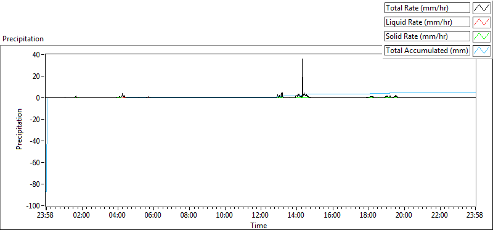493x230 pixels.
Task: Click the 06:00 time axis label
Action: pos(153,216)
